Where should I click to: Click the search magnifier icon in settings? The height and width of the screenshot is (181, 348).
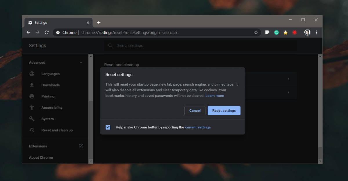coord(110,45)
